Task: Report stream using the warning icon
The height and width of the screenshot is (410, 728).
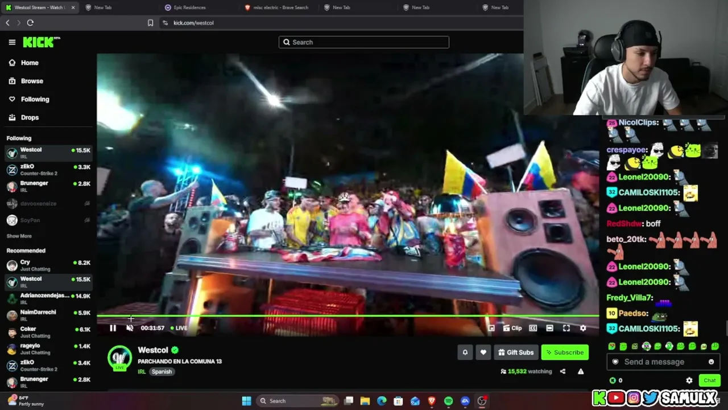Action: click(x=581, y=371)
